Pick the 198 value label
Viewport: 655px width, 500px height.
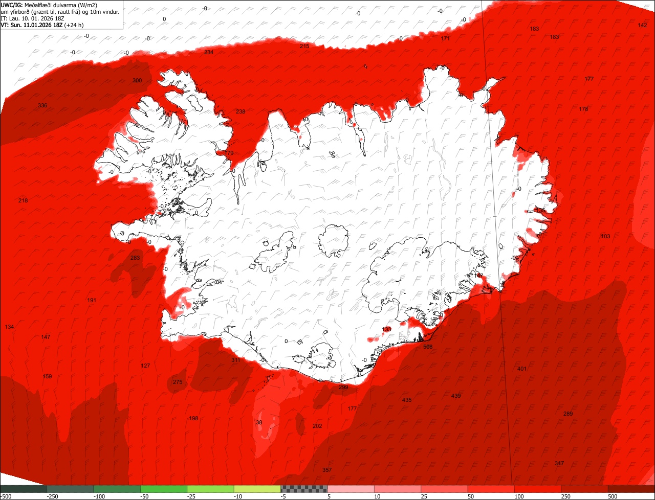[x=193, y=418]
